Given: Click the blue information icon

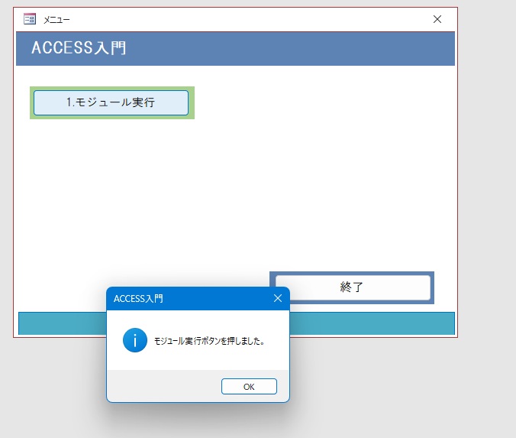Looking at the screenshot, I should point(134,341).
